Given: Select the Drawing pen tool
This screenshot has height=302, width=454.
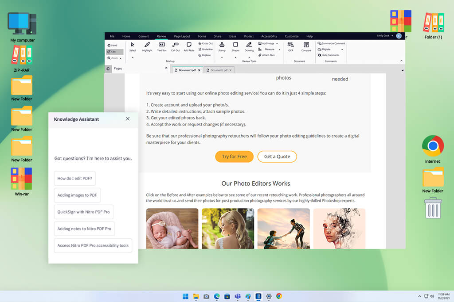Looking at the screenshot, I should pos(249,46).
